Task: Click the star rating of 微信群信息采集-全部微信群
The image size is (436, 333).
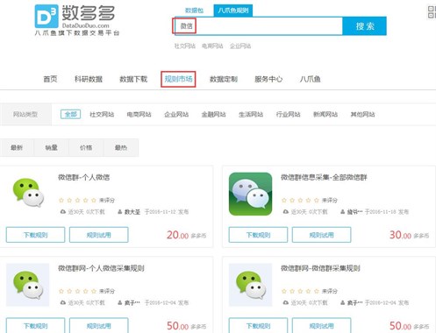Action: [x=300, y=200]
